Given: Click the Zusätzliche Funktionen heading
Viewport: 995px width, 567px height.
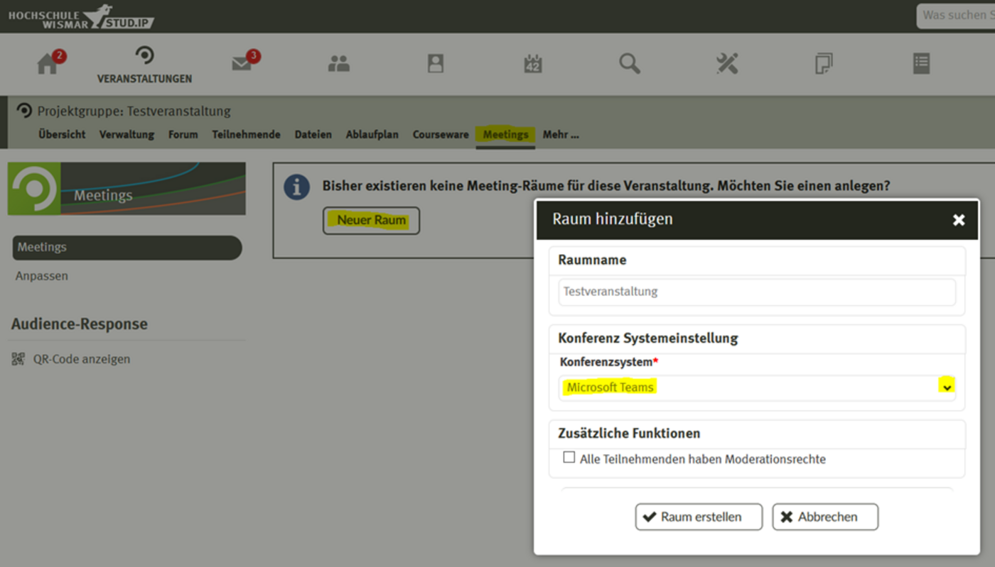Looking at the screenshot, I should click(x=629, y=434).
